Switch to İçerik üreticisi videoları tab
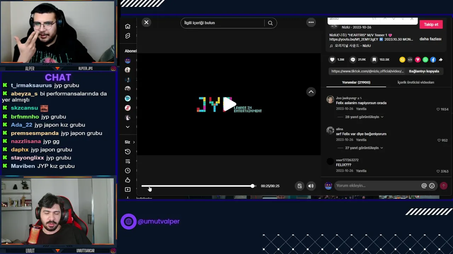 tap(415, 82)
